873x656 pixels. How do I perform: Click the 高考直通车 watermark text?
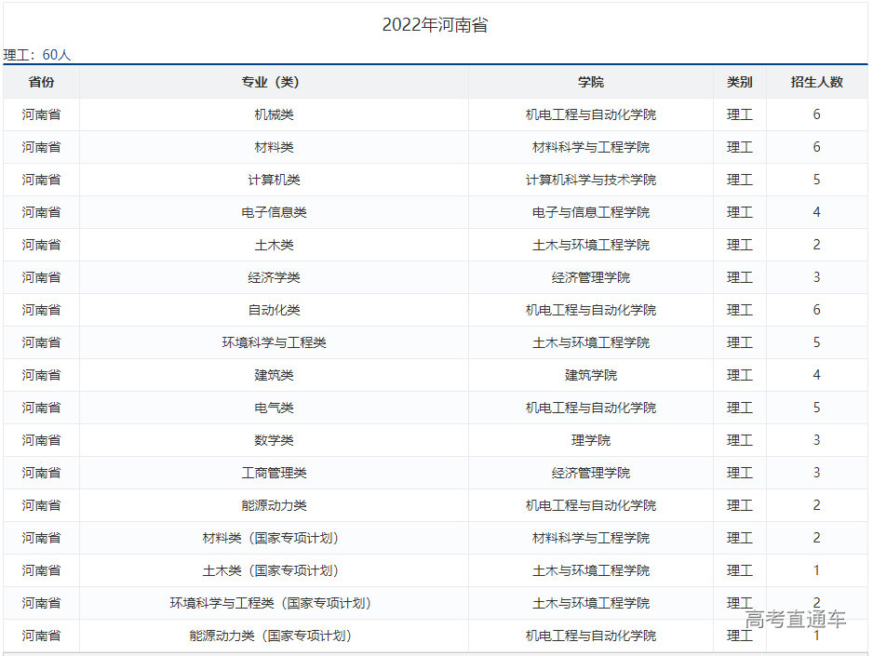[796, 620]
